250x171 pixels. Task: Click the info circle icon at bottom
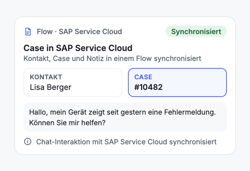27,142
